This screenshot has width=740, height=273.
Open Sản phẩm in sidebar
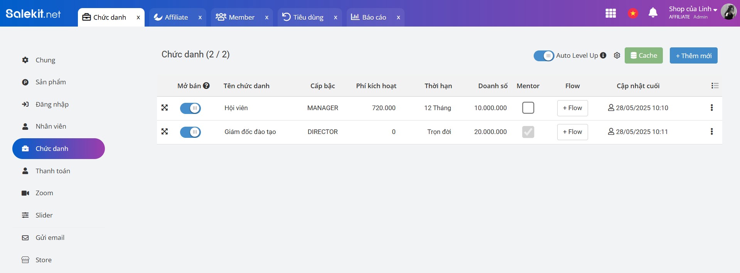click(x=59, y=82)
